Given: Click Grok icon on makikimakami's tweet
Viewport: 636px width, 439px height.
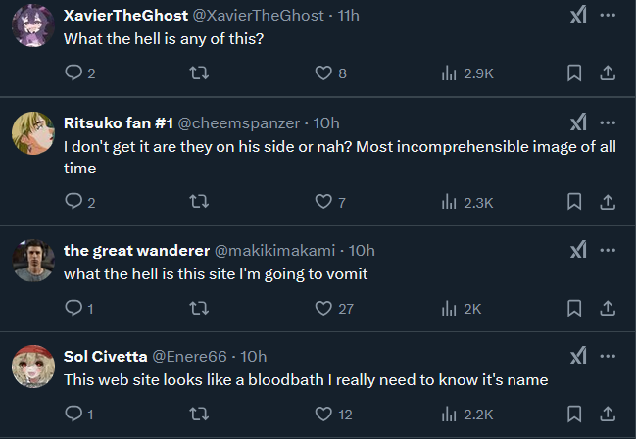Looking at the screenshot, I should 578,250.
